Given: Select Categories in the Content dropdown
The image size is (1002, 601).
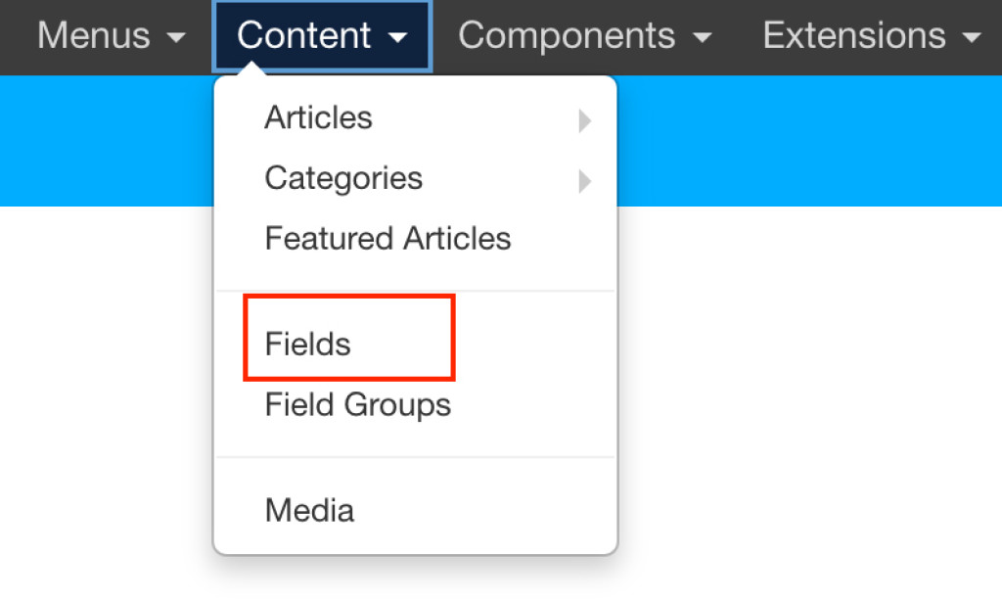Looking at the screenshot, I should (x=343, y=178).
